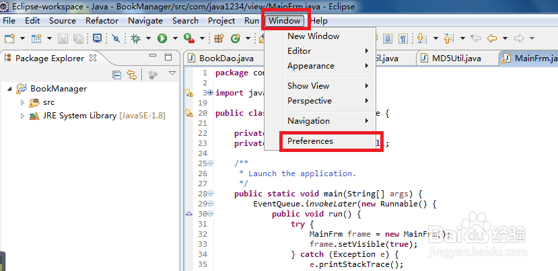Click the New wizard toolbar icon

click(9, 38)
